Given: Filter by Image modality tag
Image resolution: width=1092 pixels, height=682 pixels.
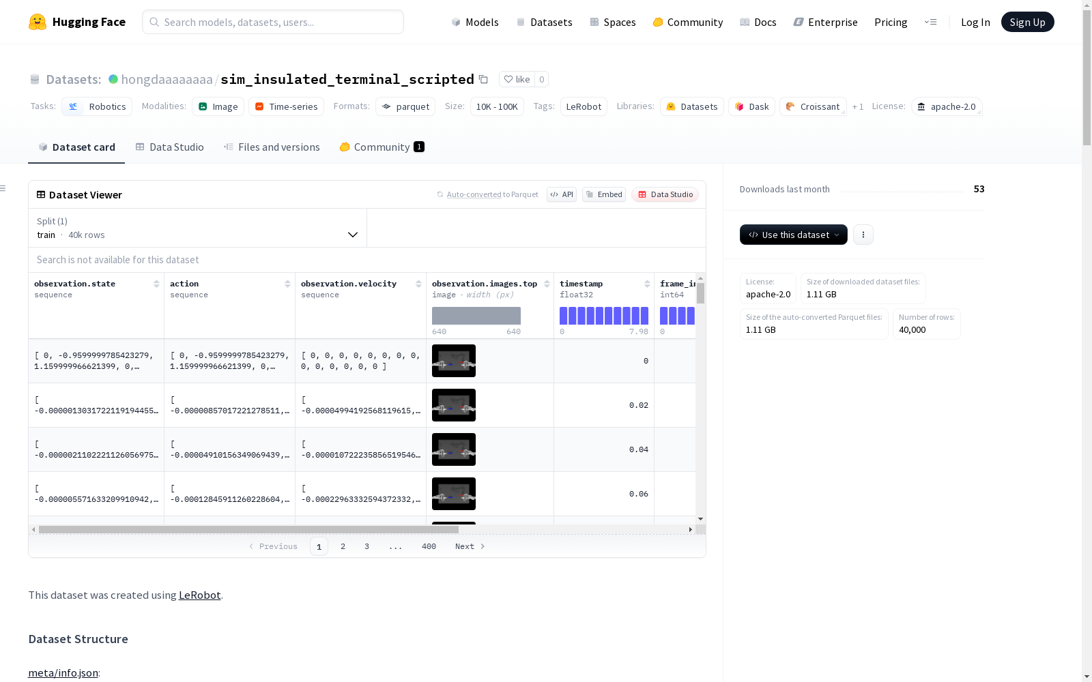Looking at the screenshot, I should [218, 106].
